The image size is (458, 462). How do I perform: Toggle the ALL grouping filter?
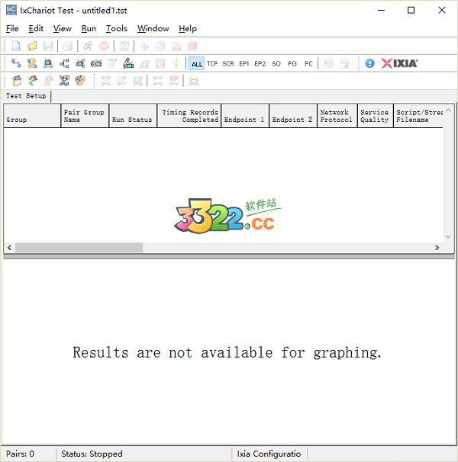(x=196, y=63)
